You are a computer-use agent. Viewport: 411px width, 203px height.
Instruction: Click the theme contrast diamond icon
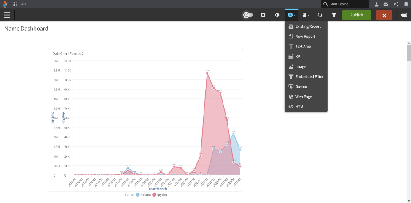(x=277, y=15)
